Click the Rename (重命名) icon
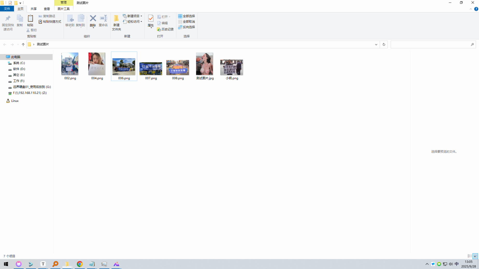The image size is (479, 269). click(103, 21)
